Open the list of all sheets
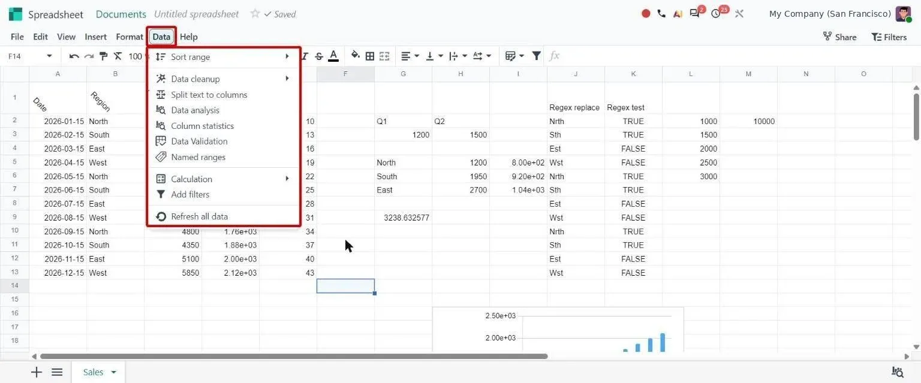921x383 pixels. (x=57, y=372)
